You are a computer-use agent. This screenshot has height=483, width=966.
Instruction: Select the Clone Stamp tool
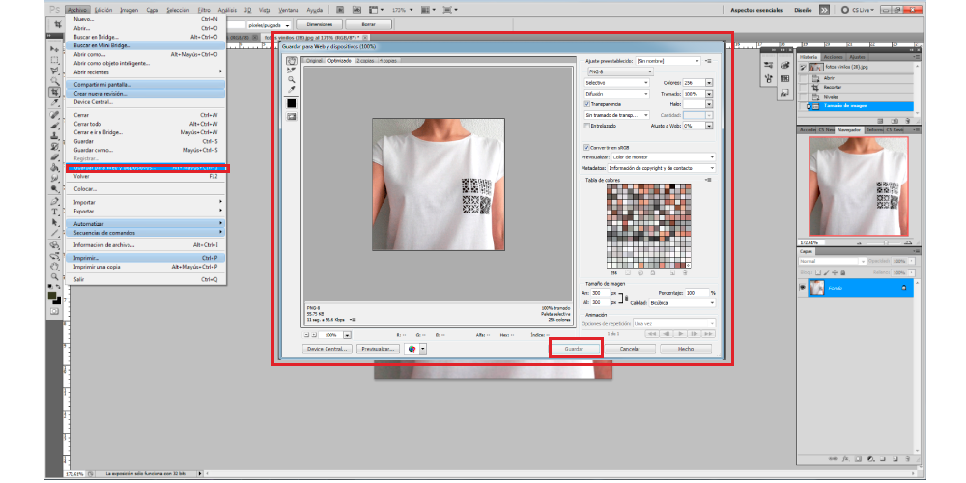[x=55, y=135]
